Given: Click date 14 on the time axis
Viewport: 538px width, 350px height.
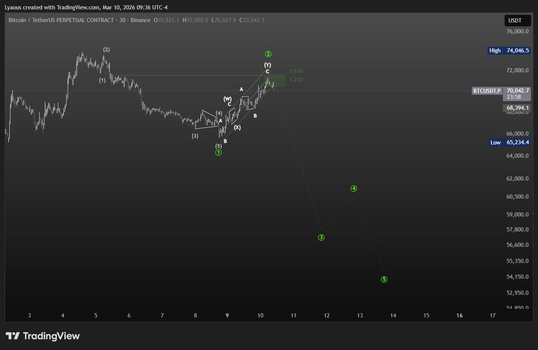Looking at the screenshot, I should point(393,315).
